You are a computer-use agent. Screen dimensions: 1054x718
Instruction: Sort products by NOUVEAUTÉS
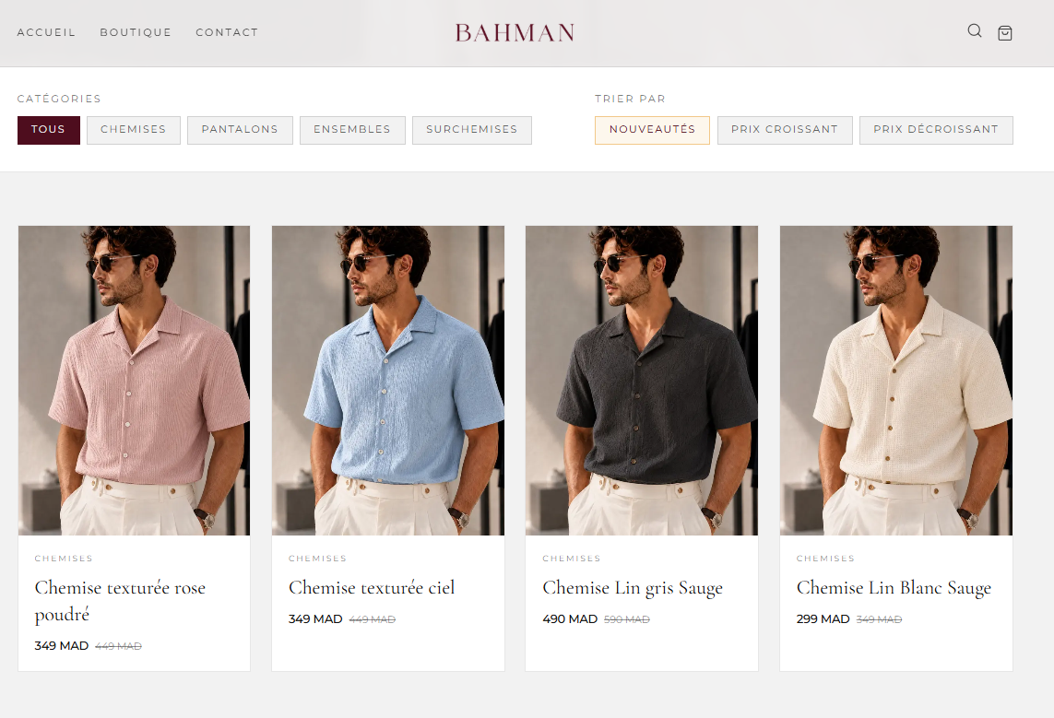[652, 130]
